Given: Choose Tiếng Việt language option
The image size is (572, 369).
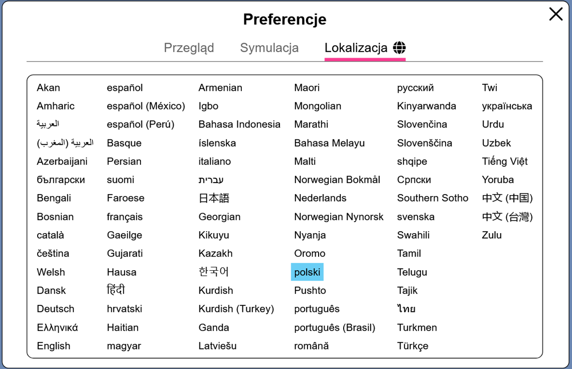Looking at the screenshot, I should tap(504, 161).
